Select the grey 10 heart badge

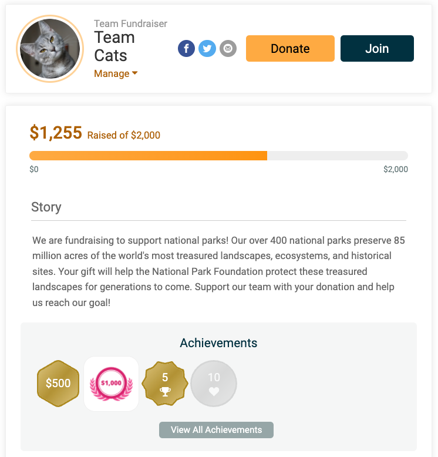pyautogui.click(x=214, y=384)
